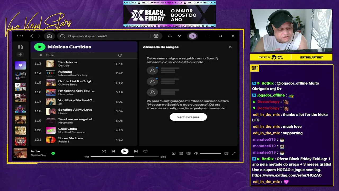Collapse the Your Library sidebar

click(20, 47)
